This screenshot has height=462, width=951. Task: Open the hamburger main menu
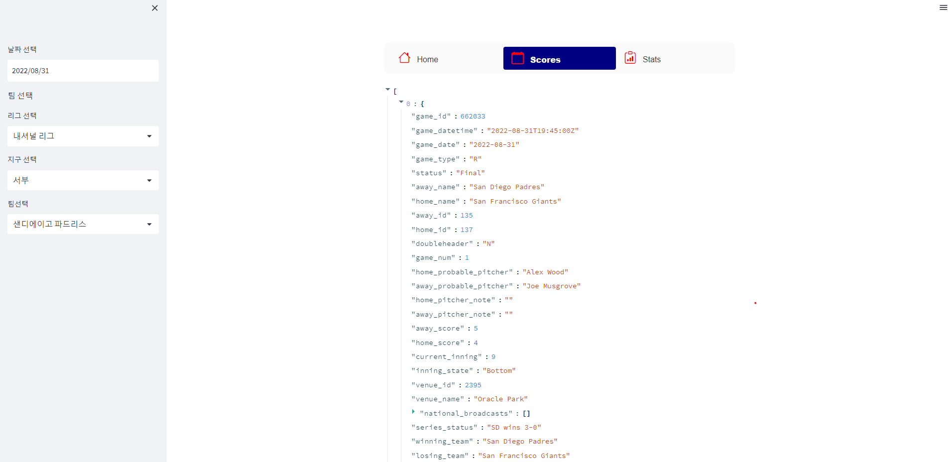(943, 7)
